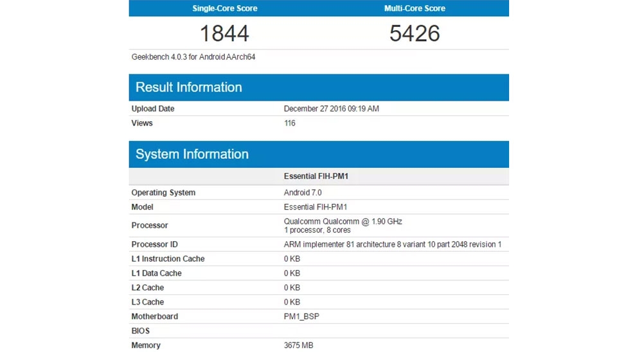Click the Model label
Screen dimensions: 617x352
142,207
